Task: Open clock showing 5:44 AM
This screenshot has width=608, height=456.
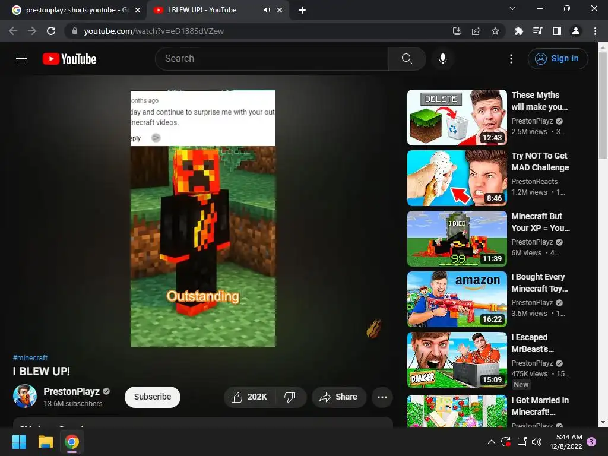Action: coord(566,442)
